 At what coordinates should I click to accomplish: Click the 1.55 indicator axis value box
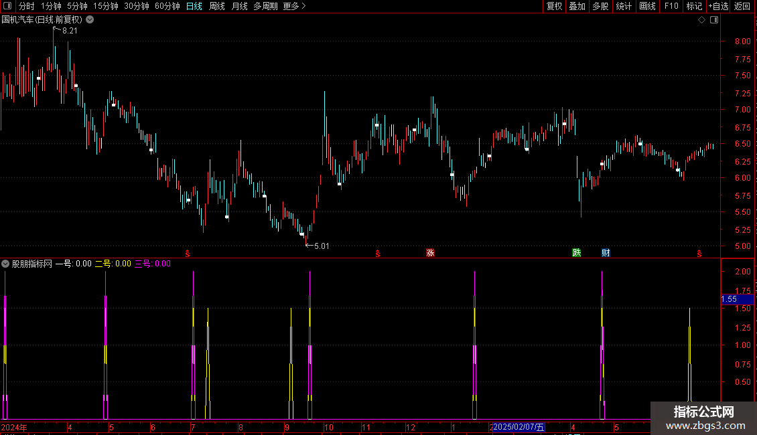pos(737,299)
